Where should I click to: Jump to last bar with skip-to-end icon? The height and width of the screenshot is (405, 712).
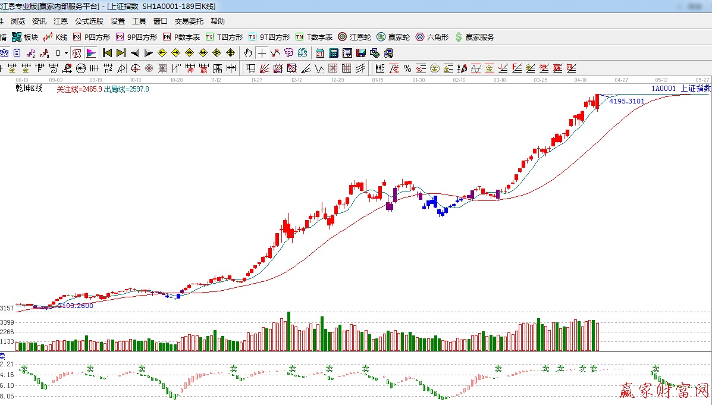[121, 52]
